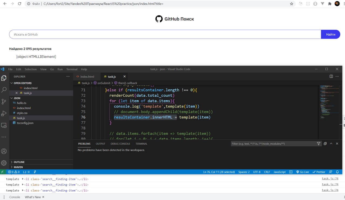
Task: Reload the browser page
Action: pos(19,4)
